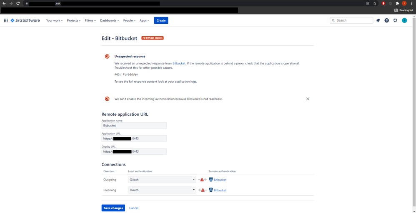Open the Incoming local authentication dropdown
This screenshot has height=213, width=416.
click(x=162, y=190)
